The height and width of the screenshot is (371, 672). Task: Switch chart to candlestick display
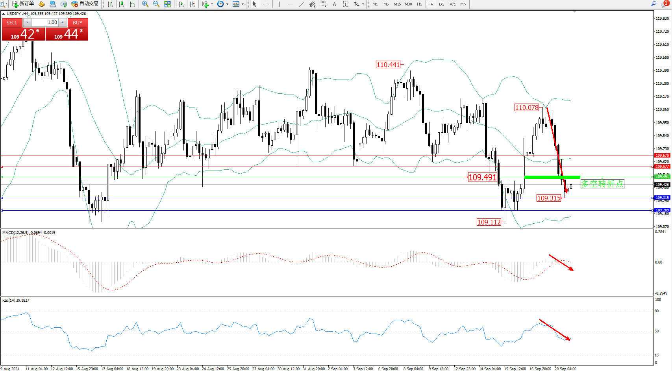[121, 4]
